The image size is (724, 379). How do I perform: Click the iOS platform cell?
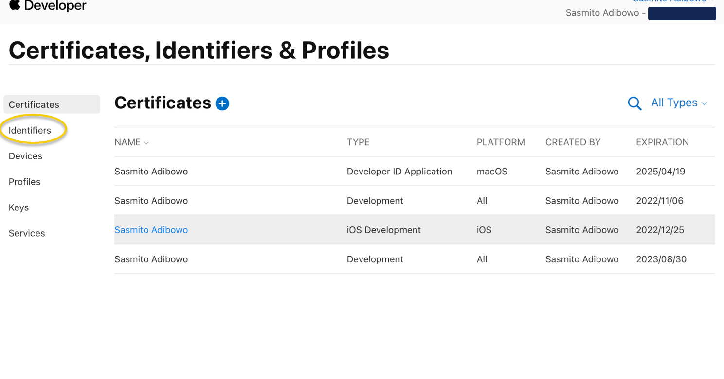(484, 230)
